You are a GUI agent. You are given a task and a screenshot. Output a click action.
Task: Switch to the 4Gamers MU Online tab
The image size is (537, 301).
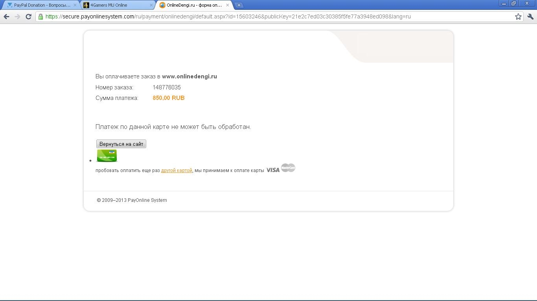tap(114, 5)
